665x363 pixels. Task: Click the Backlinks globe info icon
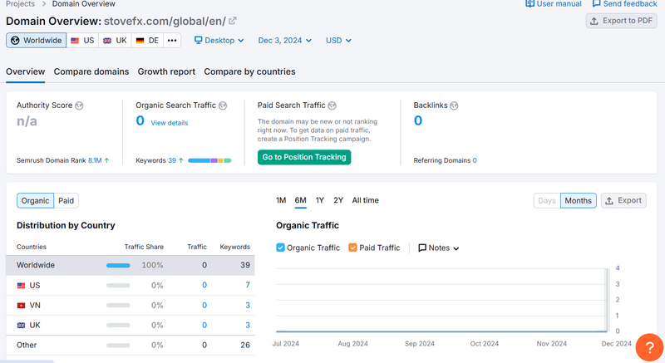[x=454, y=105]
